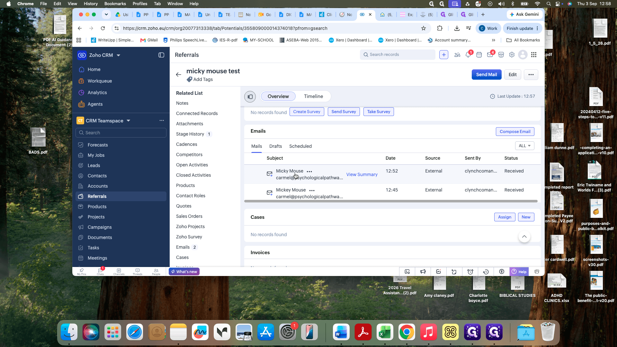Show hidden bookmarks with the double-chevron
The height and width of the screenshot is (347, 617).
pyautogui.click(x=494, y=40)
